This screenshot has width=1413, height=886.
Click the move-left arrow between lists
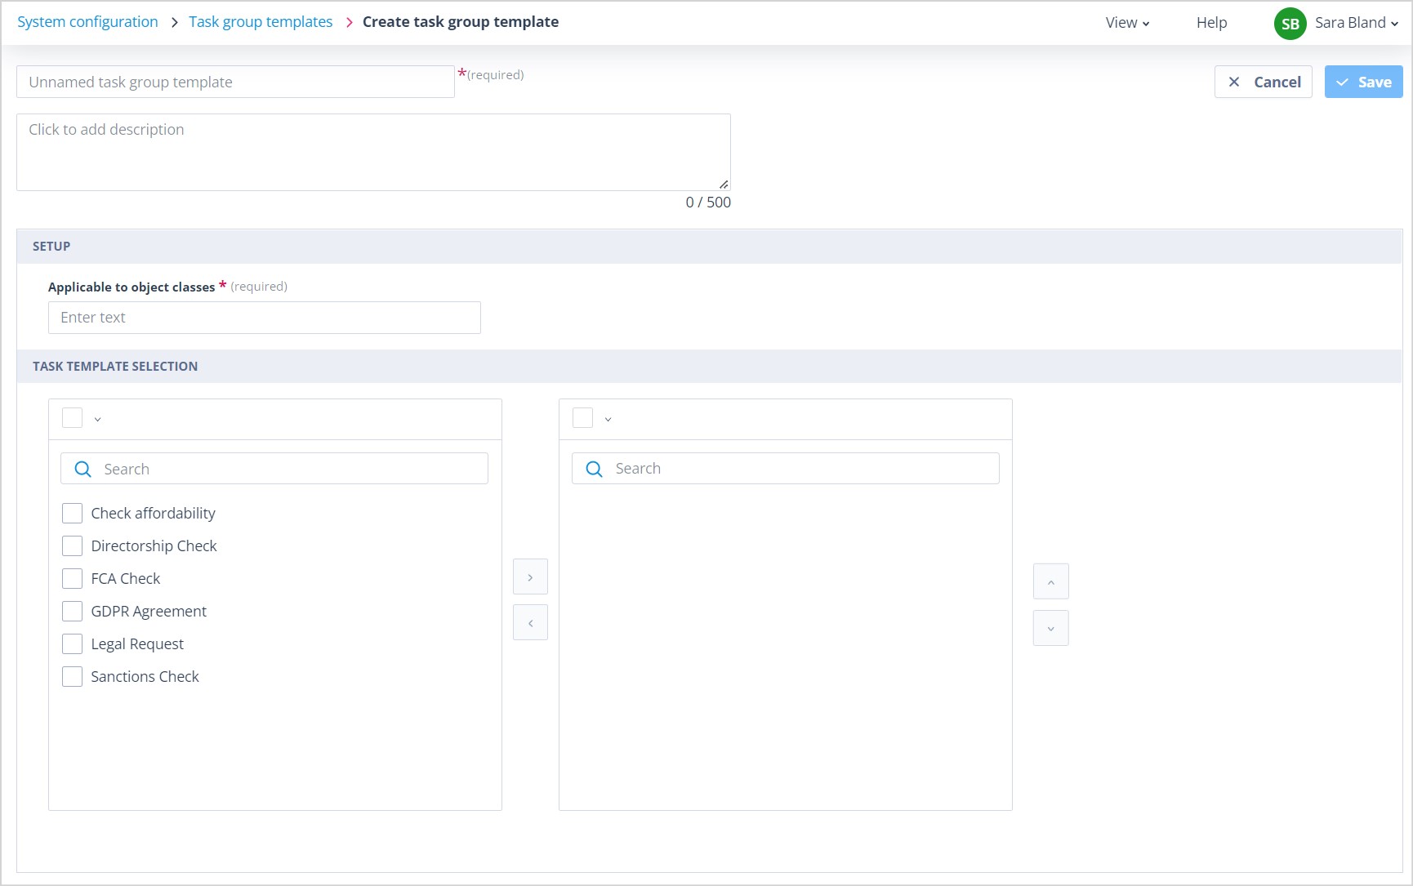(530, 623)
